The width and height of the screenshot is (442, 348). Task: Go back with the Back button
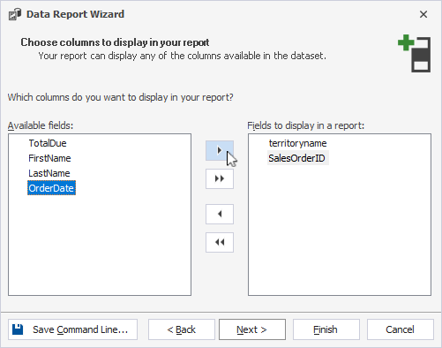point(182,329)
